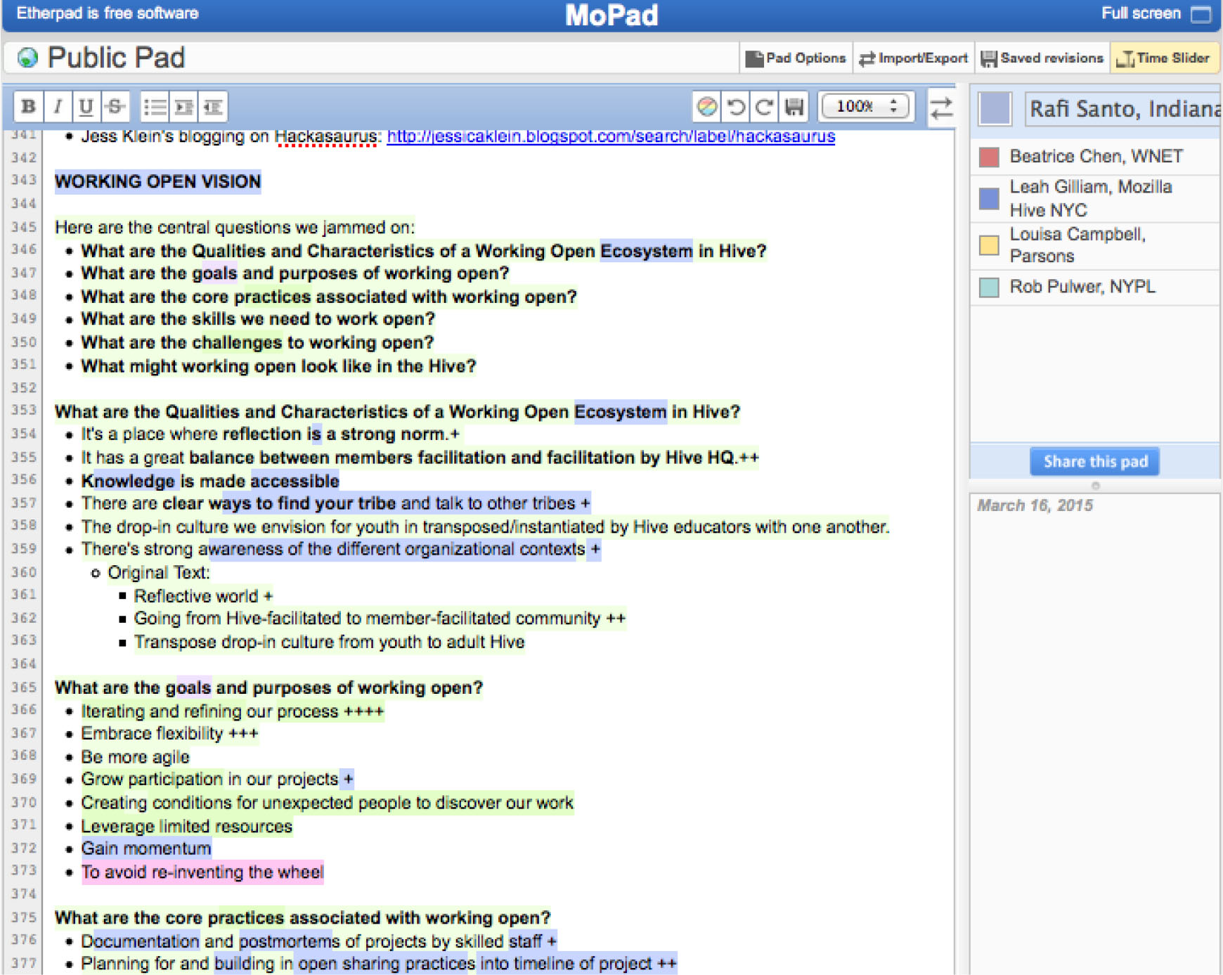1223x975 pixels.
Task: Clear authorship colors
Action: pyautogui.click(x=706, y=107)
